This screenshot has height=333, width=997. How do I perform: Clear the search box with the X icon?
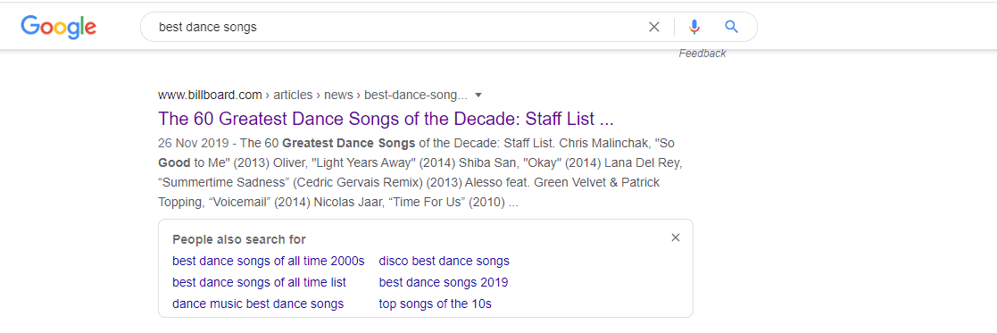[653, 27]
